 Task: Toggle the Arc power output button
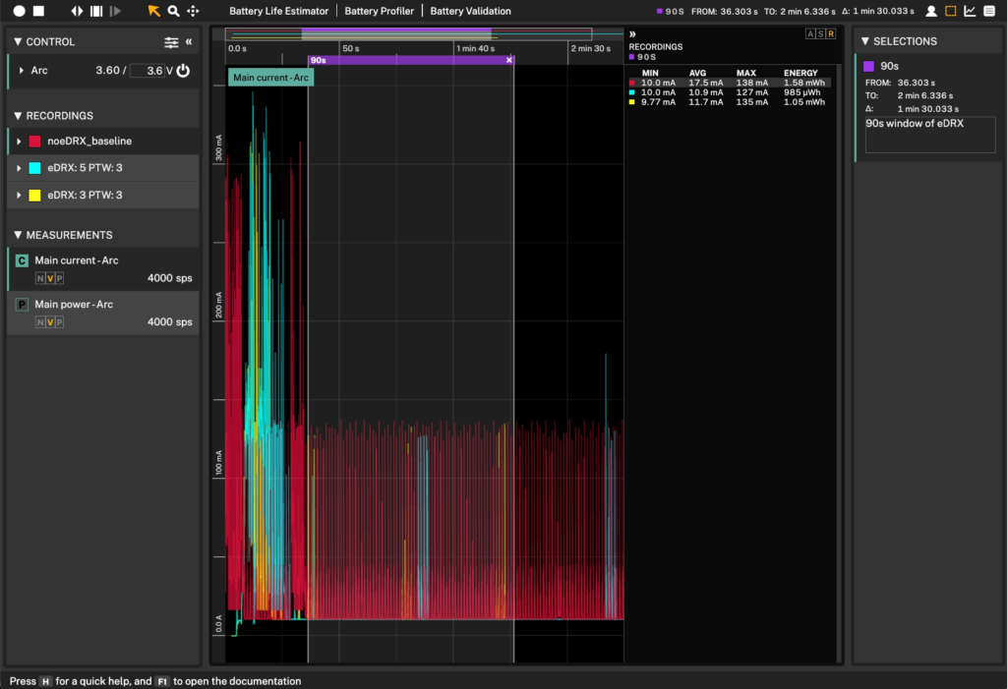pos(183,71)
